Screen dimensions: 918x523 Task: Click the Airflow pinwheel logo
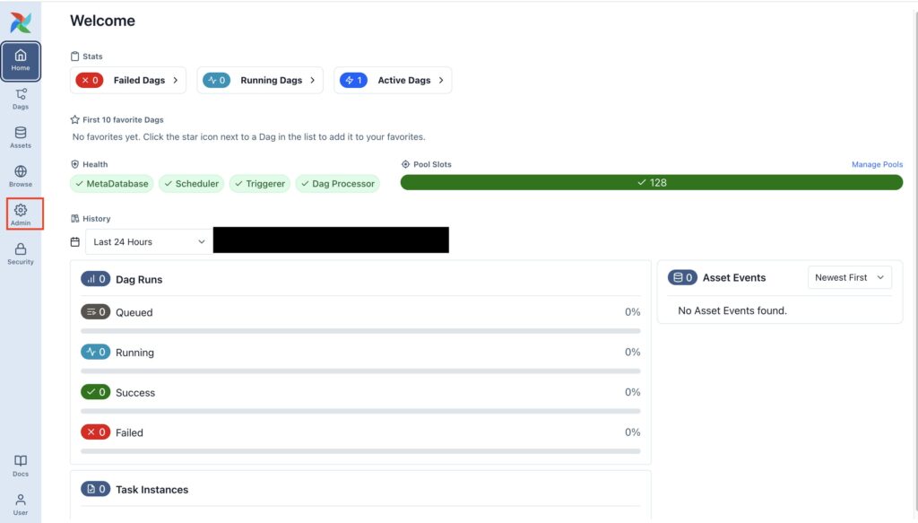pyautogui.click(x=20, y=22)
